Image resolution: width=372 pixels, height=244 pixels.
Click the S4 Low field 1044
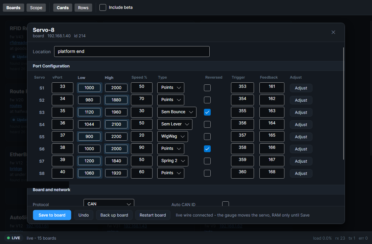[89, 124]
